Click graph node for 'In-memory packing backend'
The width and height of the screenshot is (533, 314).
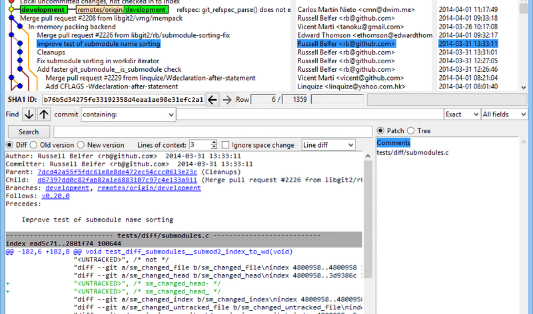tap(20, 27)
